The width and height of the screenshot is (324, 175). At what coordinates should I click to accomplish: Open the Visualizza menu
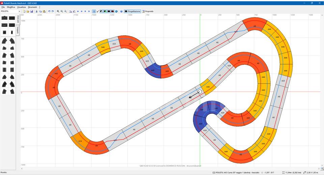click(22, 7)
